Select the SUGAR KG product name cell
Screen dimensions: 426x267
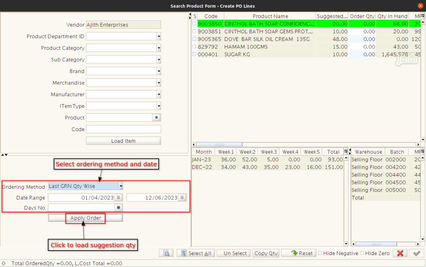click(x=270, y=54)
